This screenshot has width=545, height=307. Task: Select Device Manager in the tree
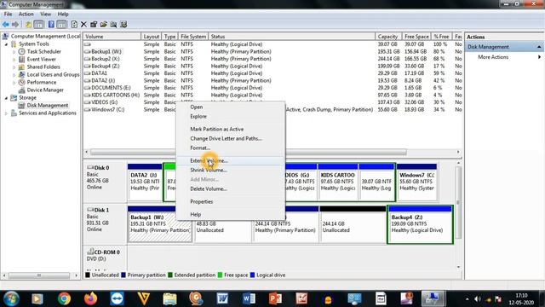[x=45, y=90]
